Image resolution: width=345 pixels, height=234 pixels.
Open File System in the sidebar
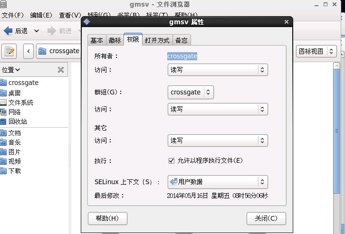[20, 103]
